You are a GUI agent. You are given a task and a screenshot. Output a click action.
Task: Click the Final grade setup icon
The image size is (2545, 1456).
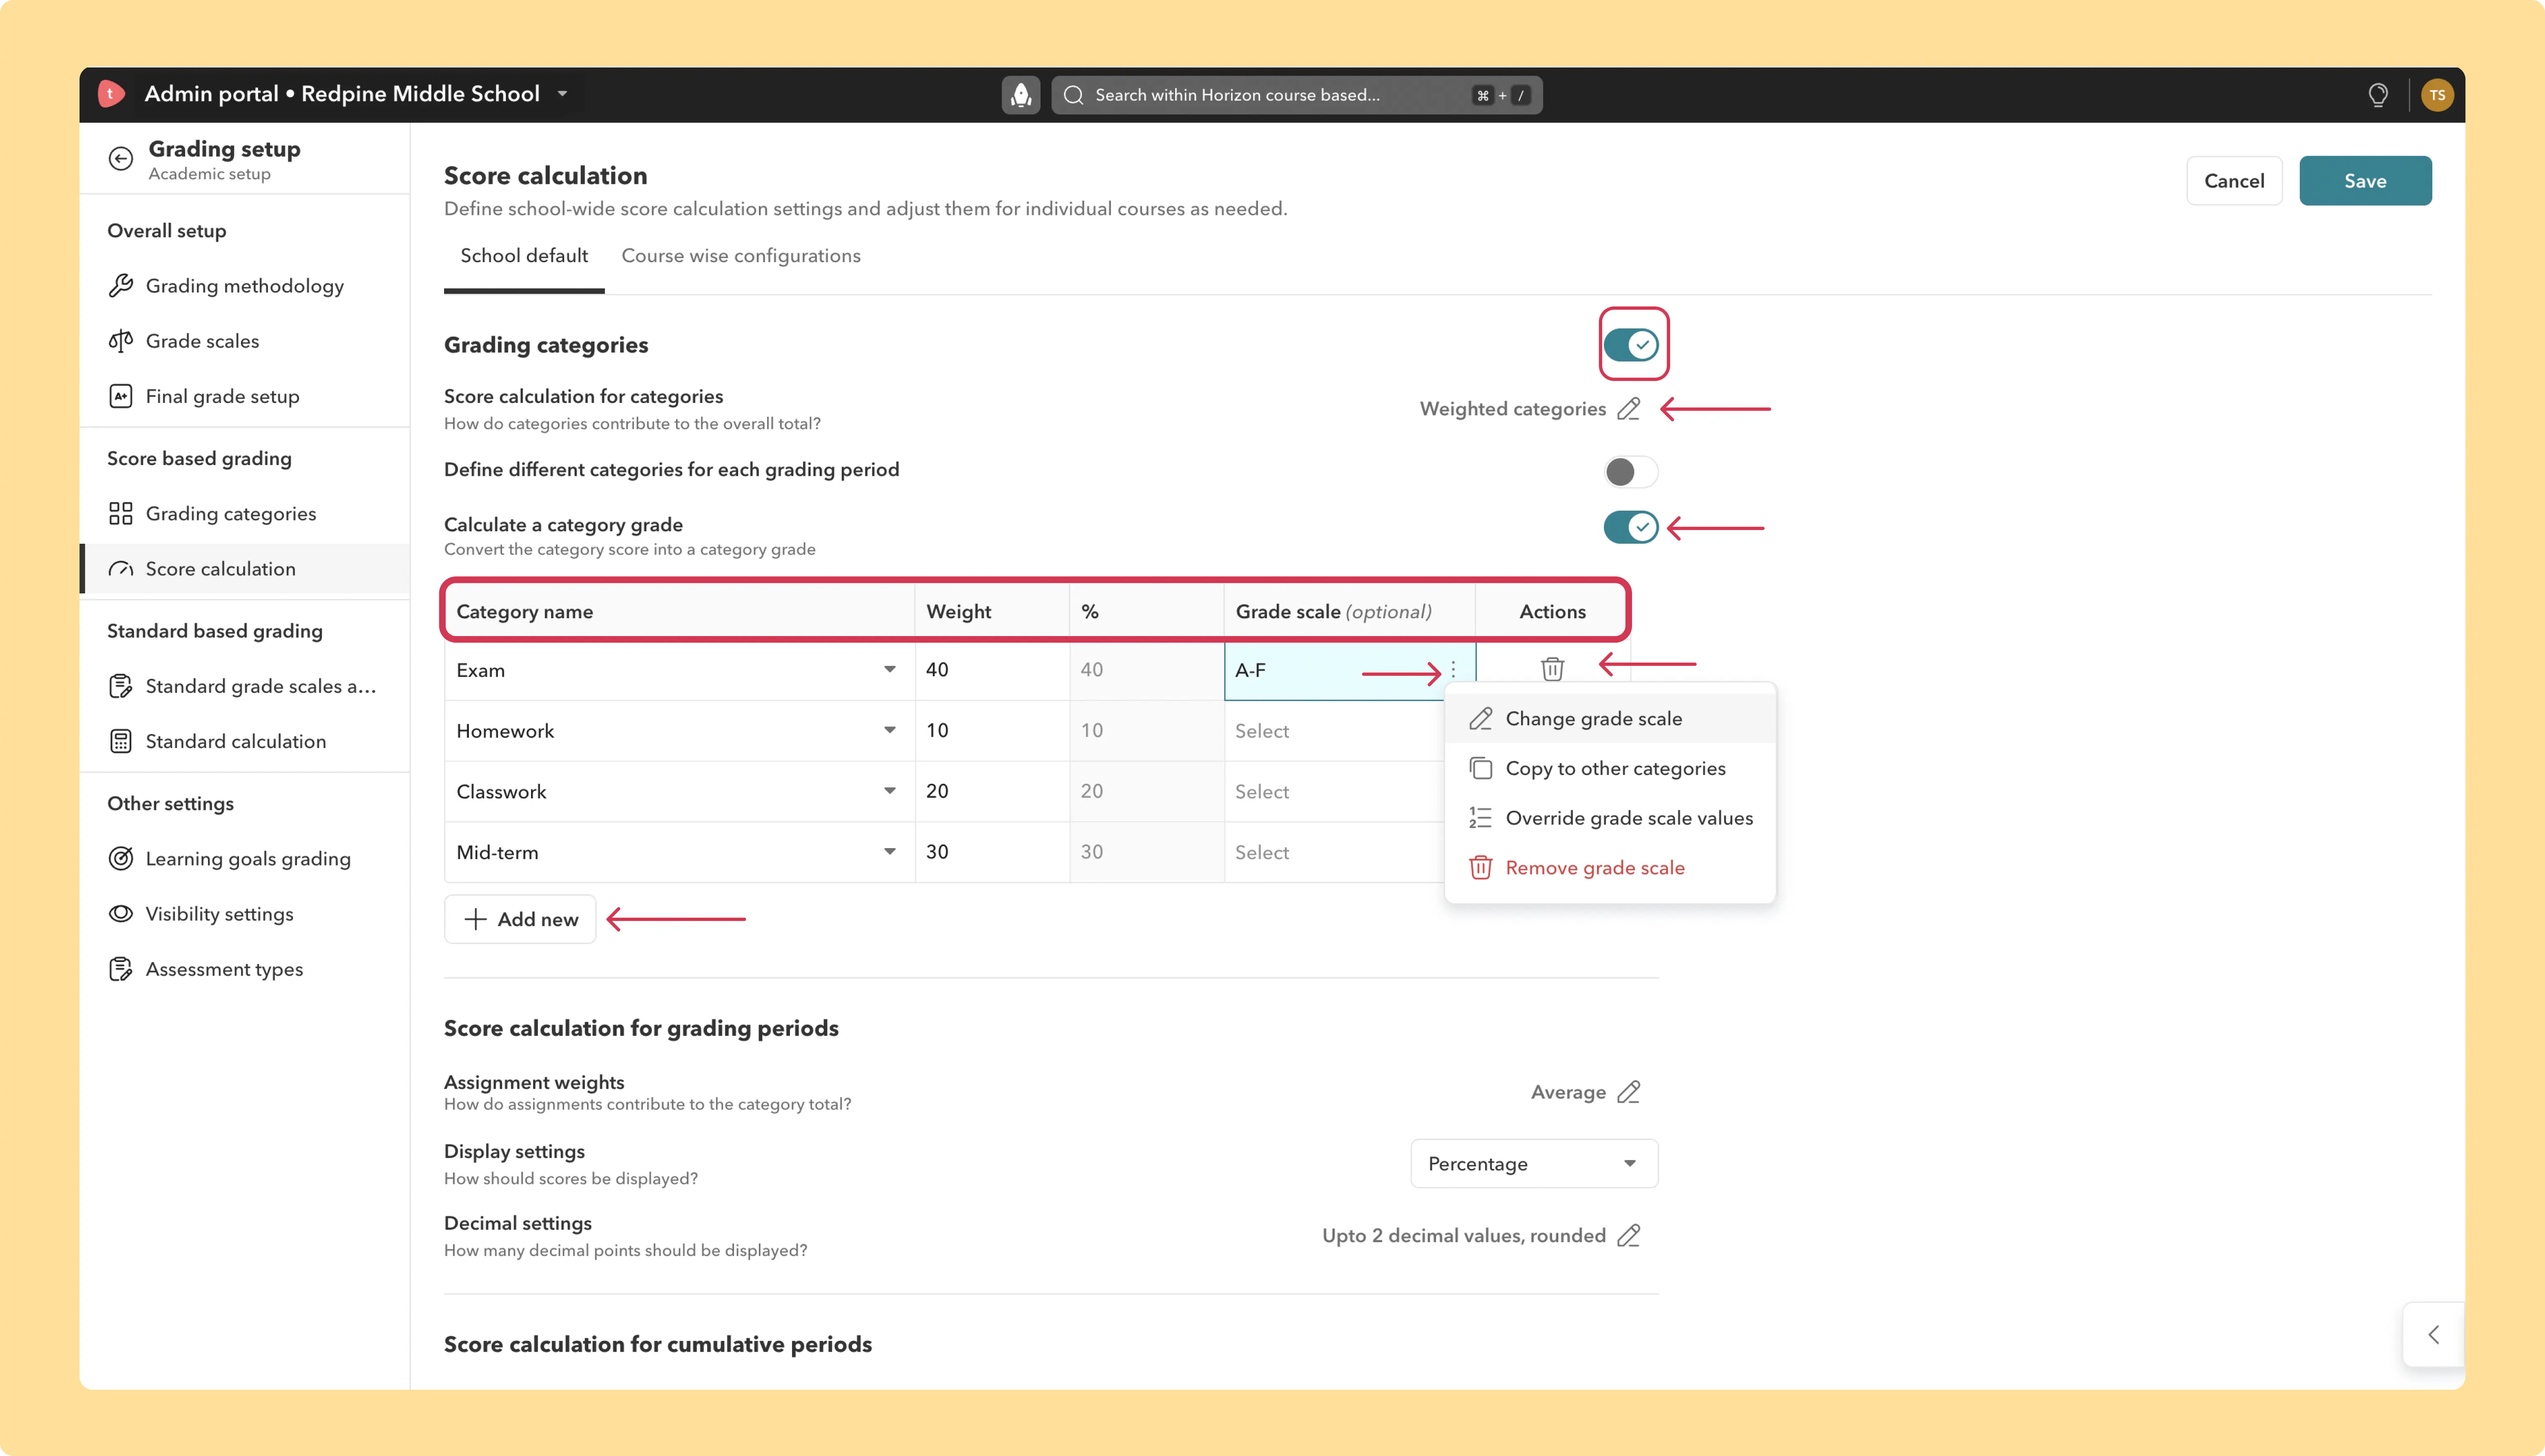121,396
